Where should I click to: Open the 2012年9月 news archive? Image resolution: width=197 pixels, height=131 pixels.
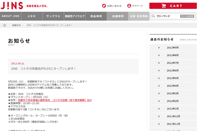coord(173,48)
